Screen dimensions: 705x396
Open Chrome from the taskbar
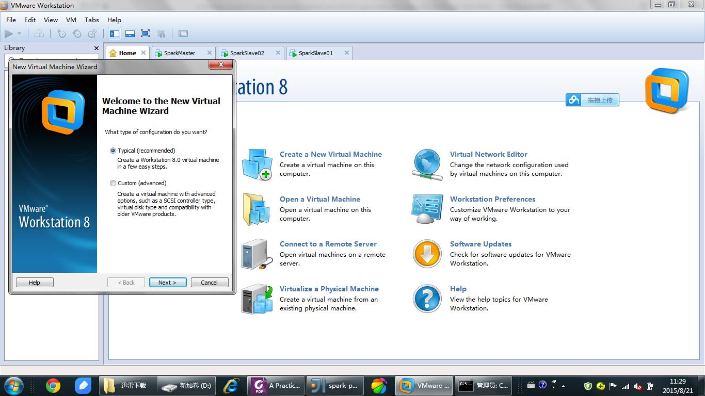click(53, 386)
